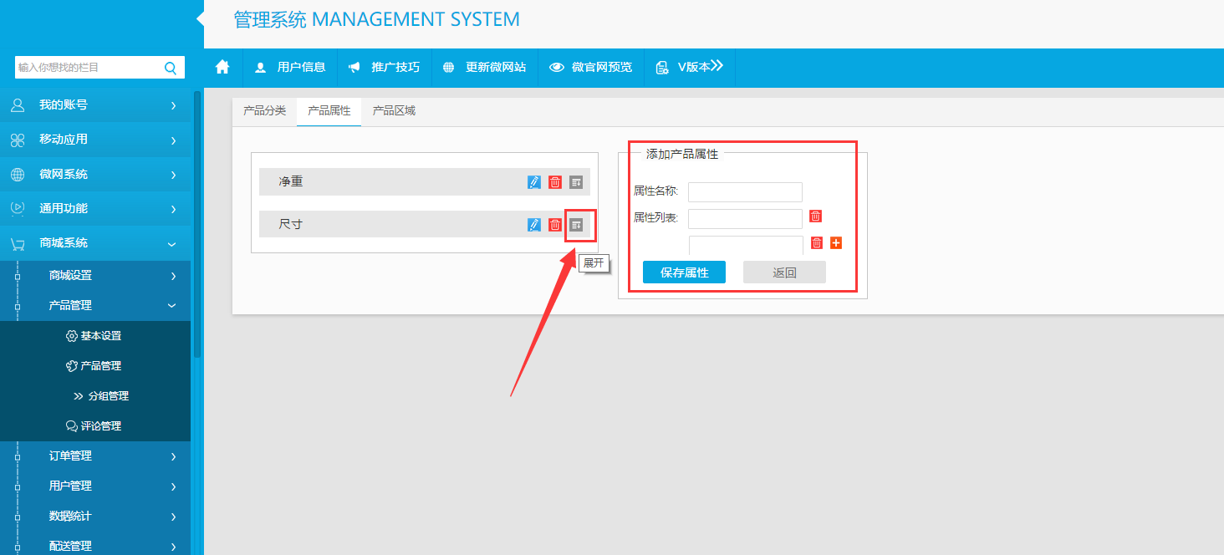Delete the 净重 attribute with trash icon

(x=555, y=182)
